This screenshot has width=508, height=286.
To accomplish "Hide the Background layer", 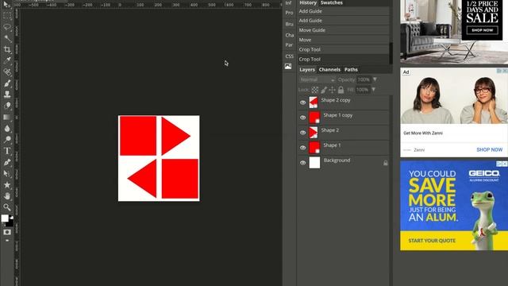I will tap(302, 163).
